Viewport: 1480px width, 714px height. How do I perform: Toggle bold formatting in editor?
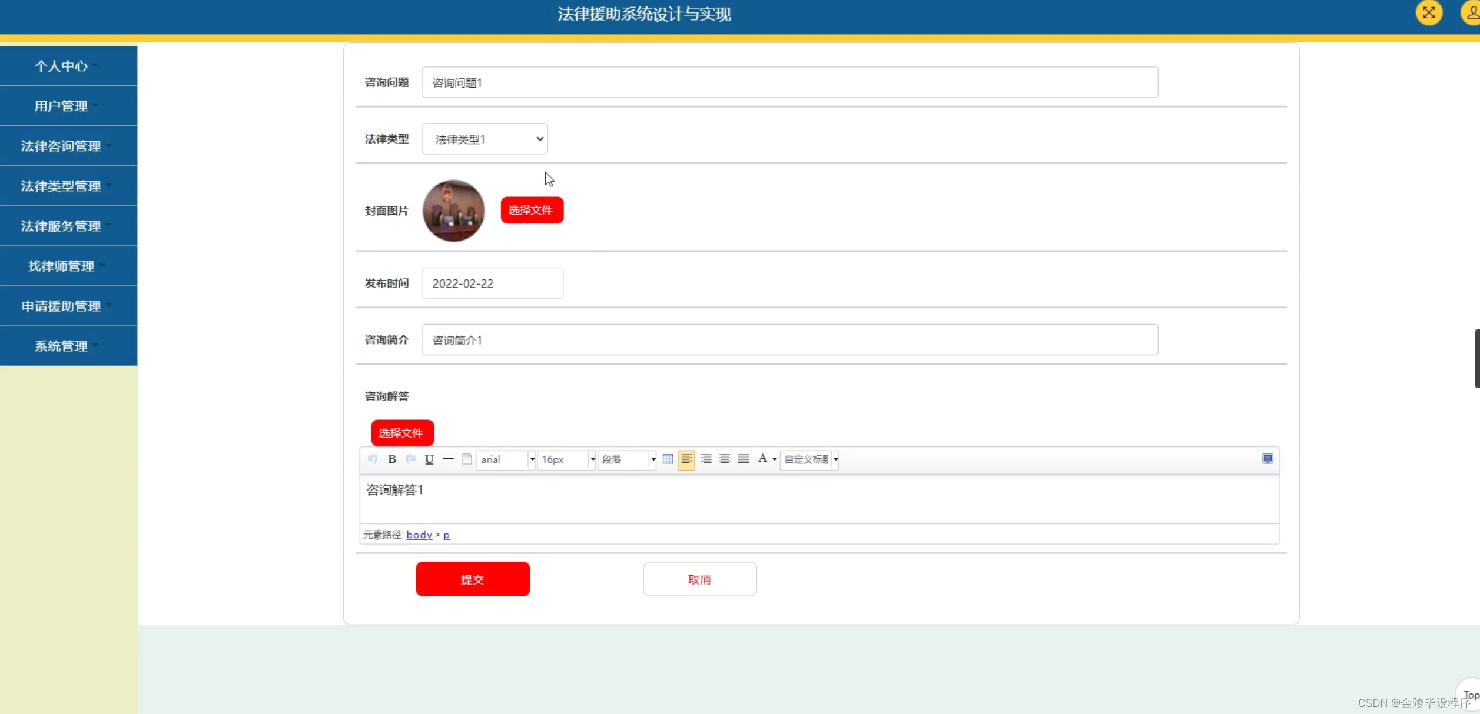coord(392,459)
